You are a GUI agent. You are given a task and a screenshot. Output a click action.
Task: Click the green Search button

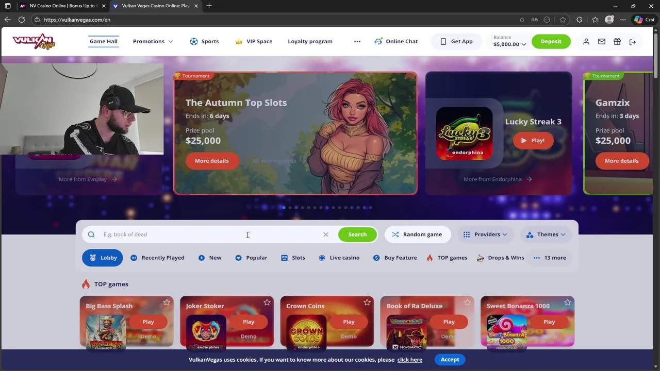(x=357, y=234)
